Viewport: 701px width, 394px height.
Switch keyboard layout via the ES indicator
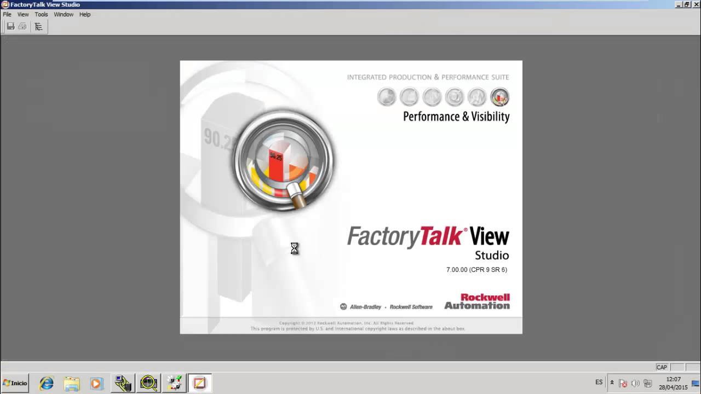pos(599,383)
